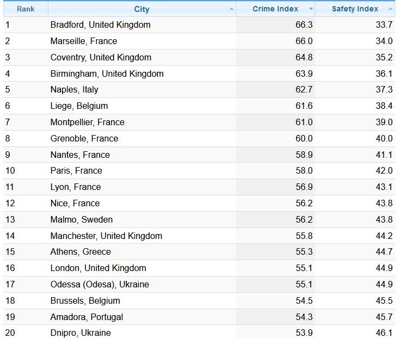Click Birmingham crime index value 63.9
This screenshot has height=338, width=399.
(x=303, y=74)
